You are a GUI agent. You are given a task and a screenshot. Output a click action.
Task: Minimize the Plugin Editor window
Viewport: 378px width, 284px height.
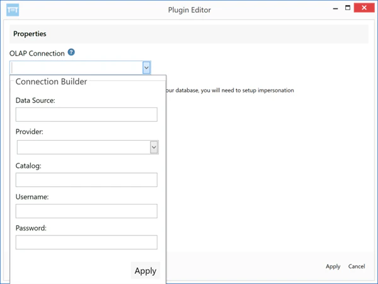click(335, 8)
